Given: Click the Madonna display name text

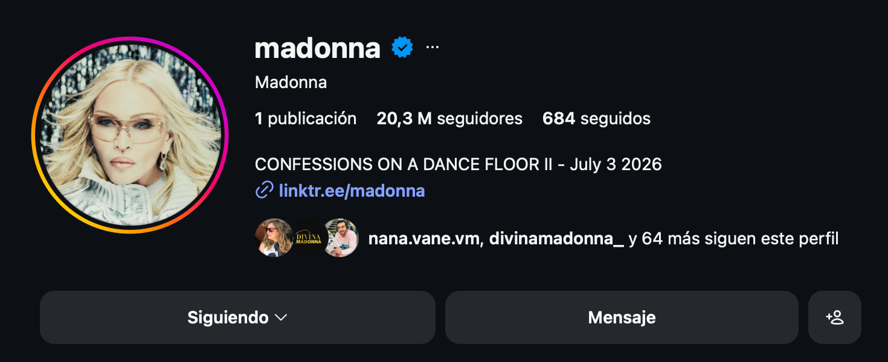Looking at the screenshot, I should point(291,83).
